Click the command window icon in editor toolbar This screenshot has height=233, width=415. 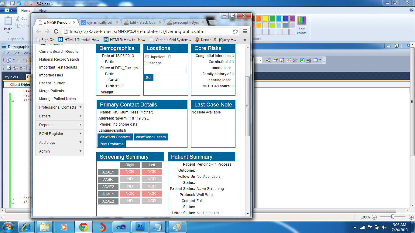coord(316,60)
